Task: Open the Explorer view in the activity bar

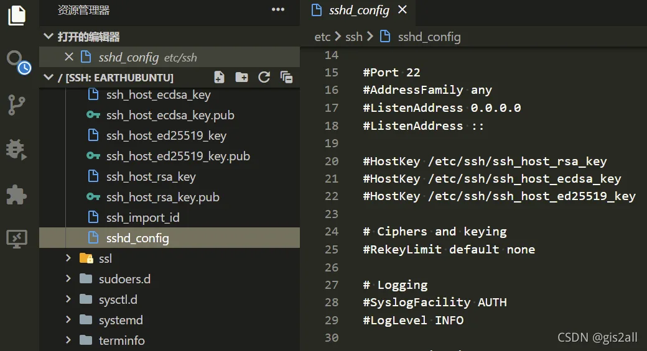Action: pos(17,16)
